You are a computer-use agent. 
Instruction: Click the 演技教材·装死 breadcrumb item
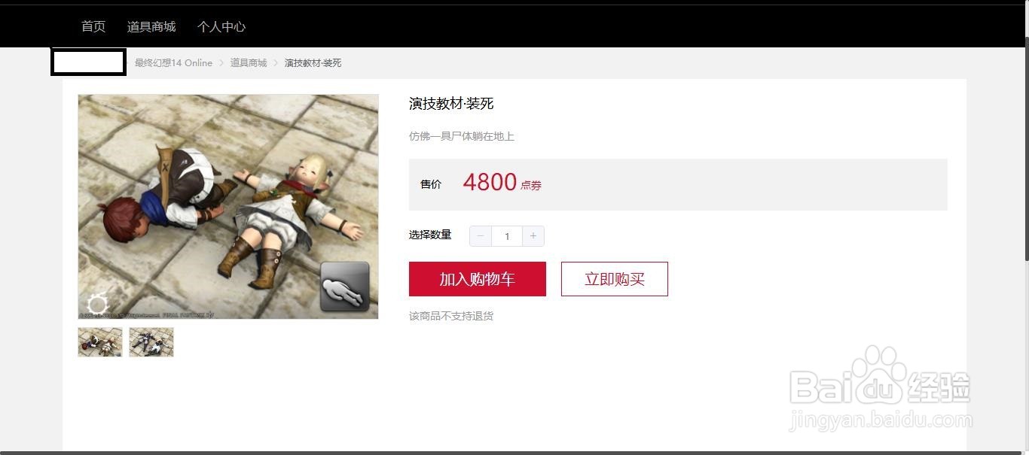coord(313,63)
